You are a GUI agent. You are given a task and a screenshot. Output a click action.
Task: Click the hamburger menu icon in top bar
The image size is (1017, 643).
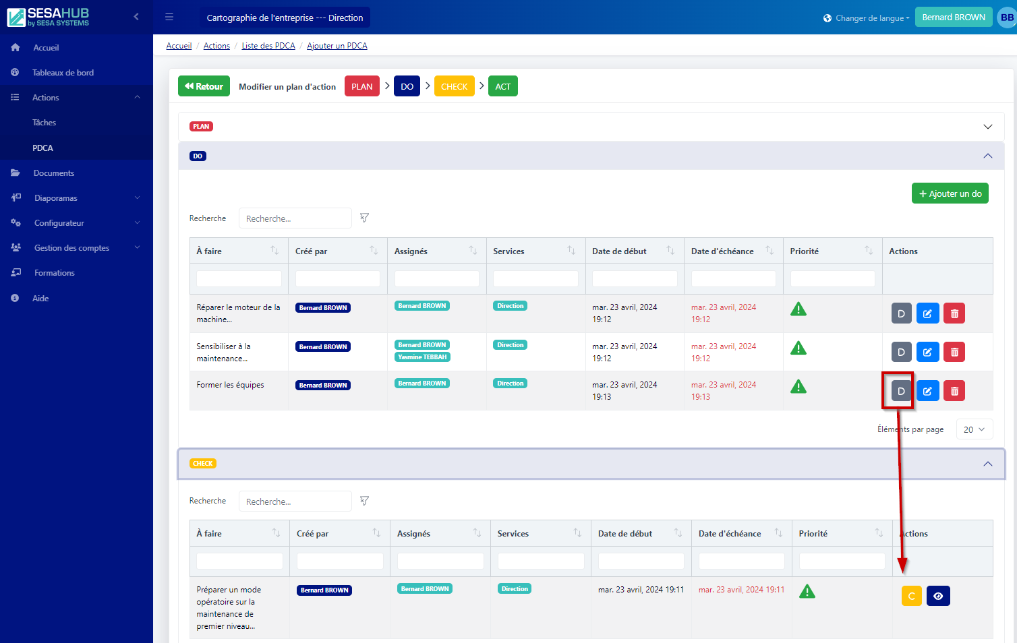coord(169,18)
